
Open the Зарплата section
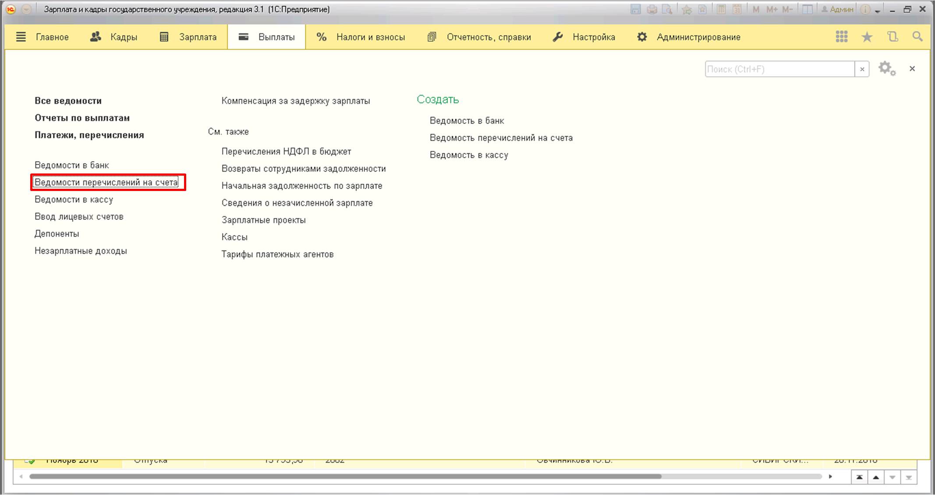pyautogui.click(x=188, y=37)
